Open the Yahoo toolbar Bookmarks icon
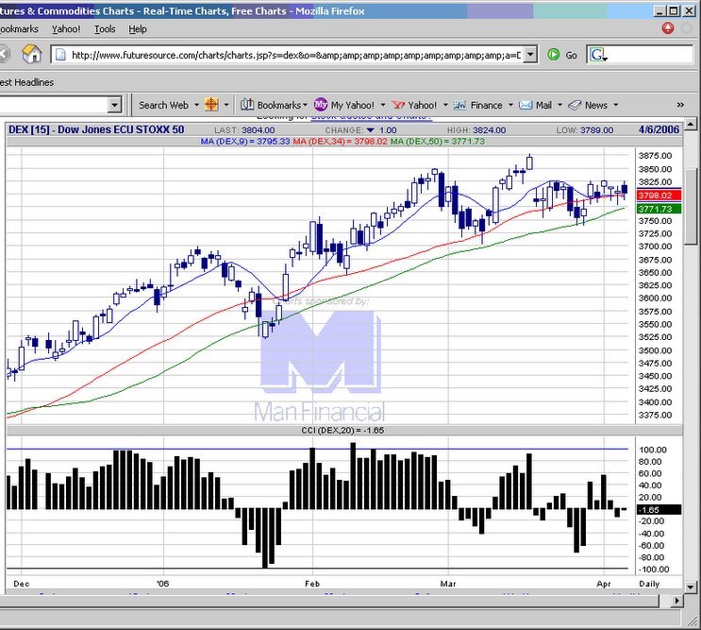701x630 pixels. click(x=247, y=105)
